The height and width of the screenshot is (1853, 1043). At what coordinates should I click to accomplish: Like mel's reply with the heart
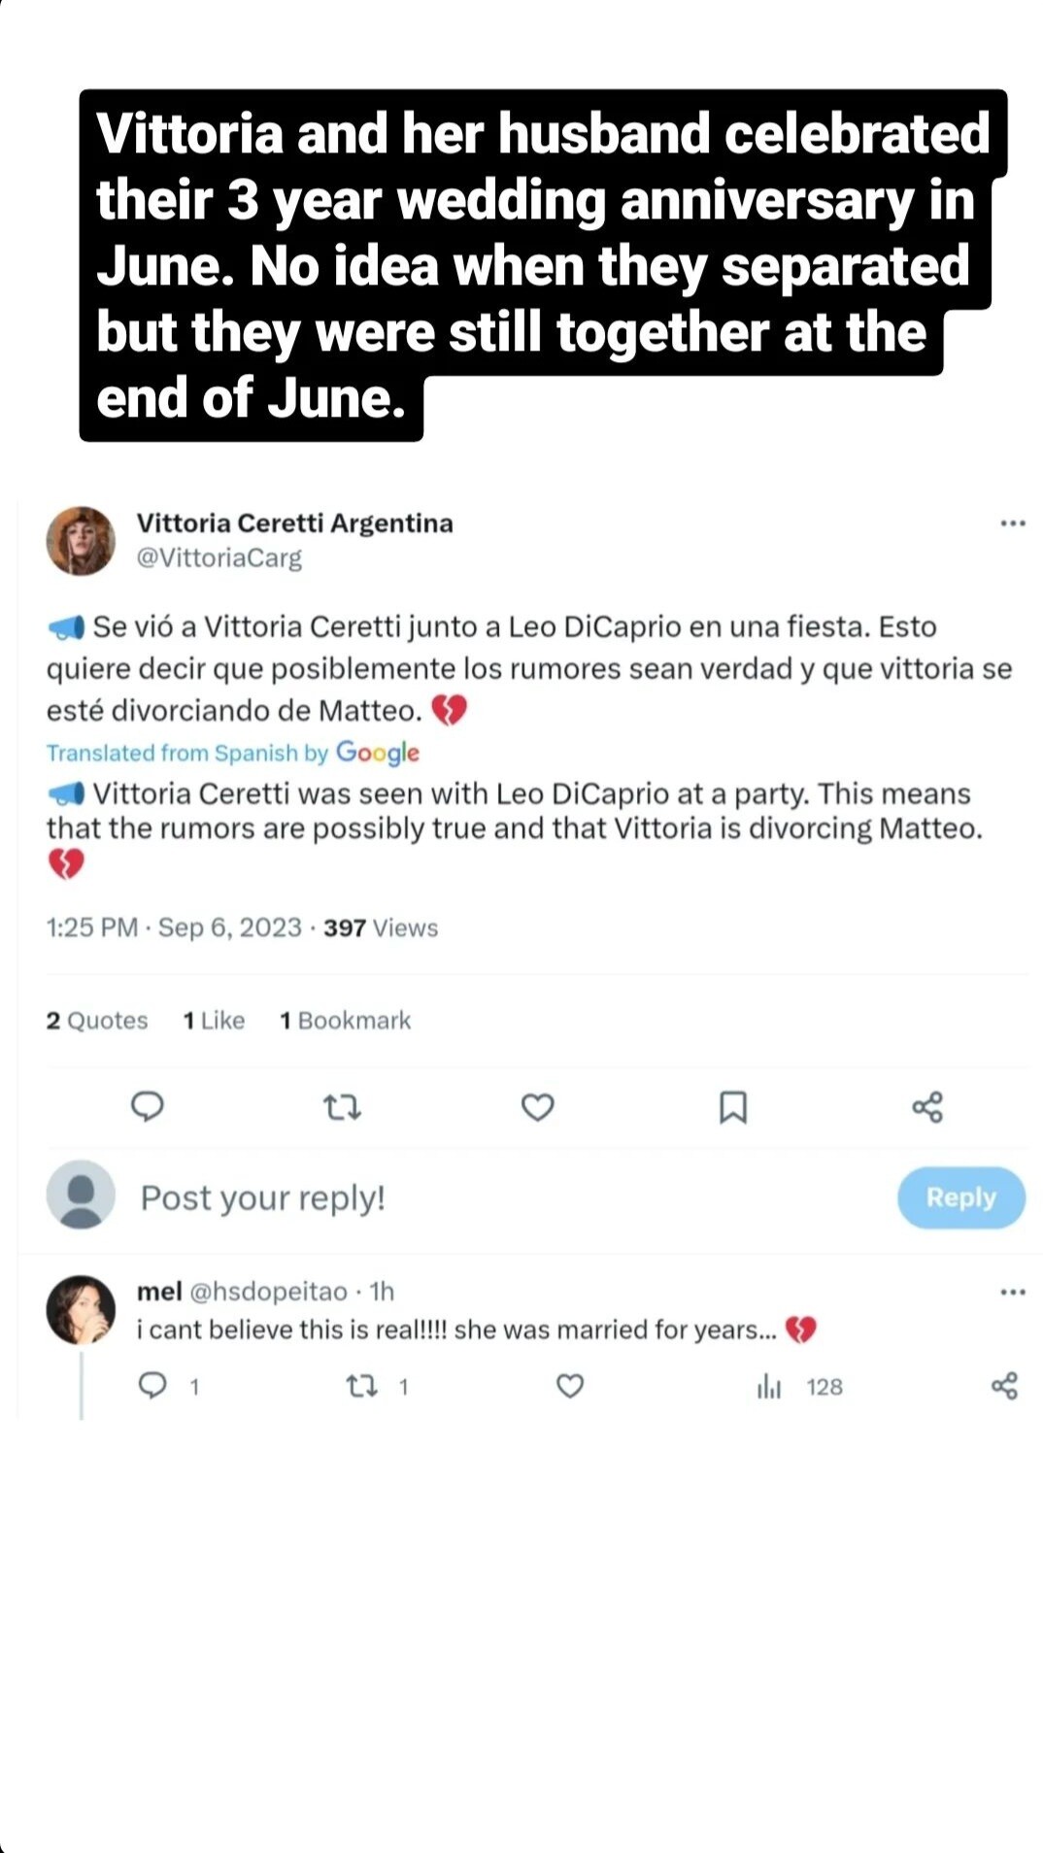[x=570, y=1385]
